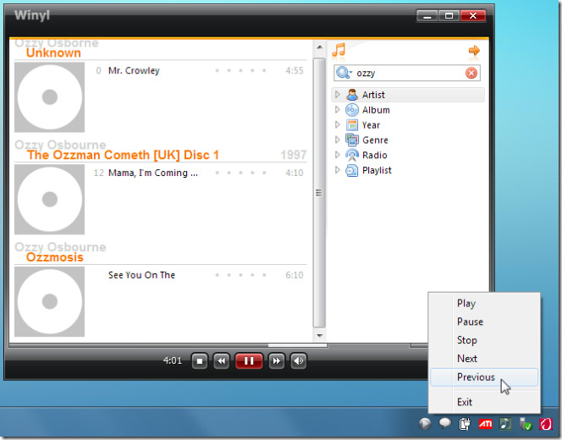Click the 1997 year label
The width and height of the screenshot is (562, 440).
293,155
